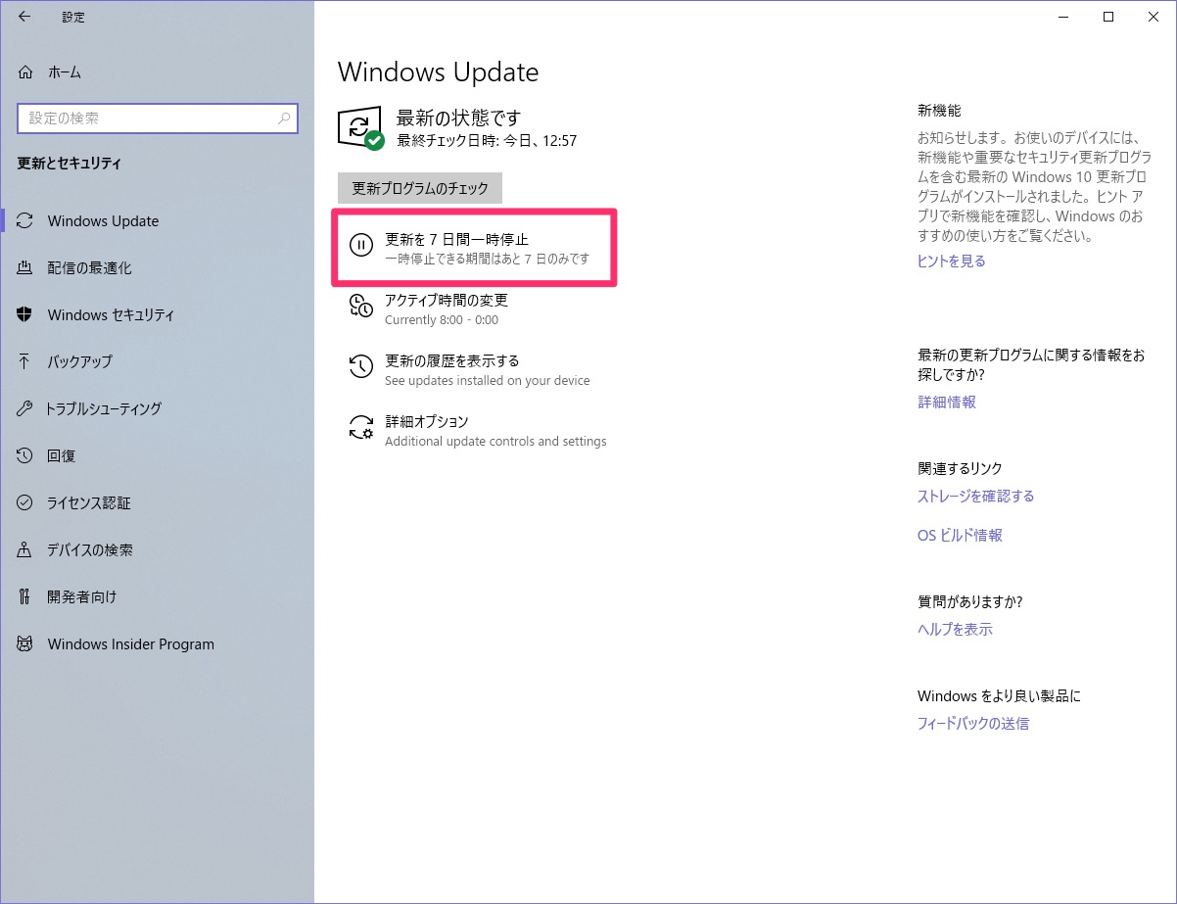Viewport: 1177px width, 904px height.
Task: Click the update status icon with green check
Action: 360,128
